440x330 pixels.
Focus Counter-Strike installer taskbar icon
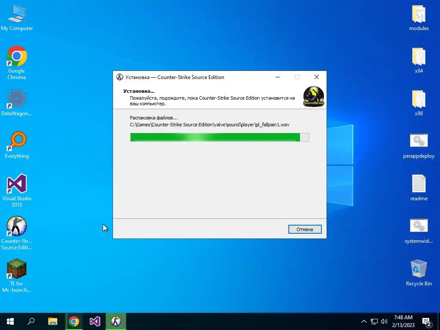click(x=116, y=321)
